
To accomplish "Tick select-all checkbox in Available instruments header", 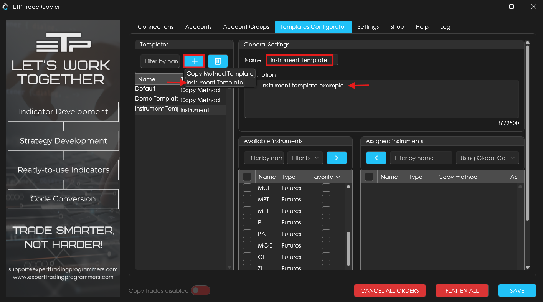I will [247, 177].
